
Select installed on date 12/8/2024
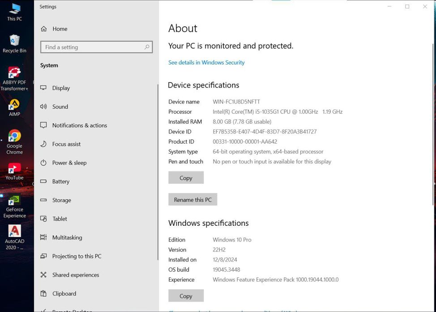pyautogui.click(x=225, y=260)
